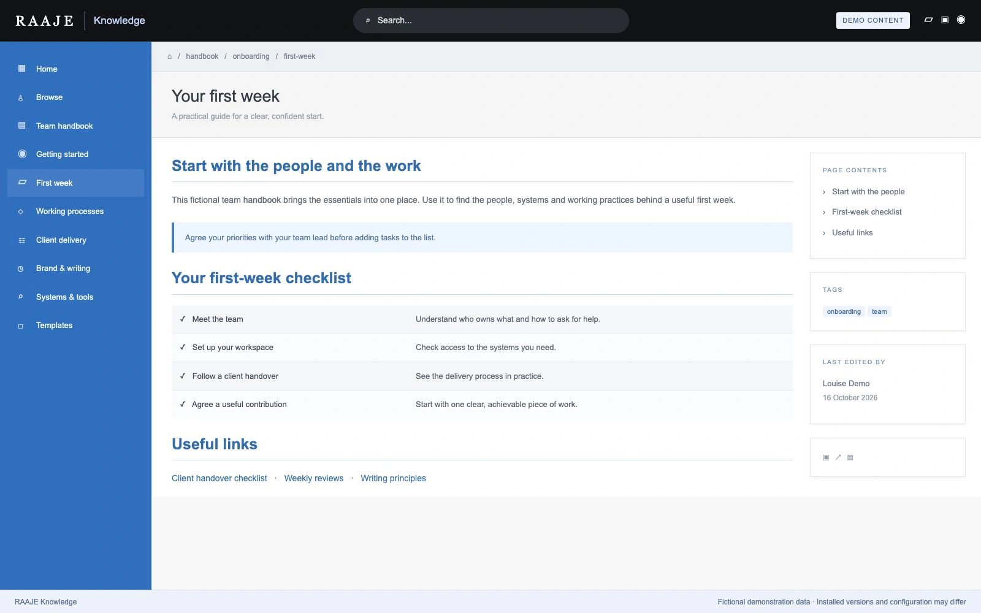981x613 pixels.
Task: Click the Useful links section heading
Action: click(215, 444)
